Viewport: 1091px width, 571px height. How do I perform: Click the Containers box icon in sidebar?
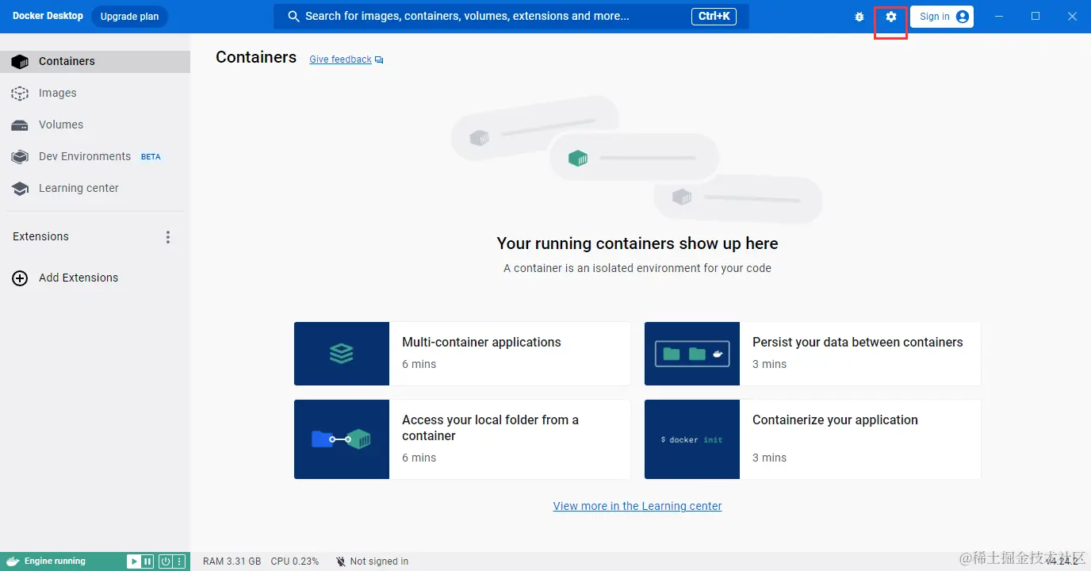20,62
